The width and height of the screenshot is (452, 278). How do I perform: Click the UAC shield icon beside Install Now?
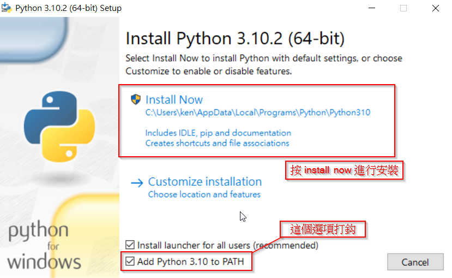click(x=136, y=99)
